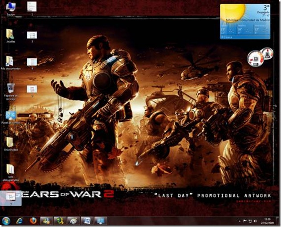Select the highlighted file named 7
This screenshot has width=281, height=227.
click(x=11, y=199)
